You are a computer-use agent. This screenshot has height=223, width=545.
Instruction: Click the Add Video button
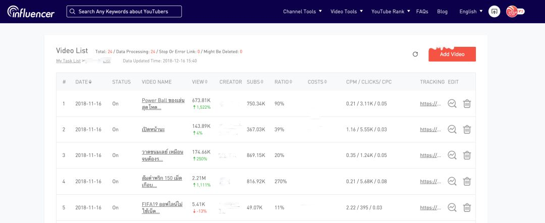[452, 54]
